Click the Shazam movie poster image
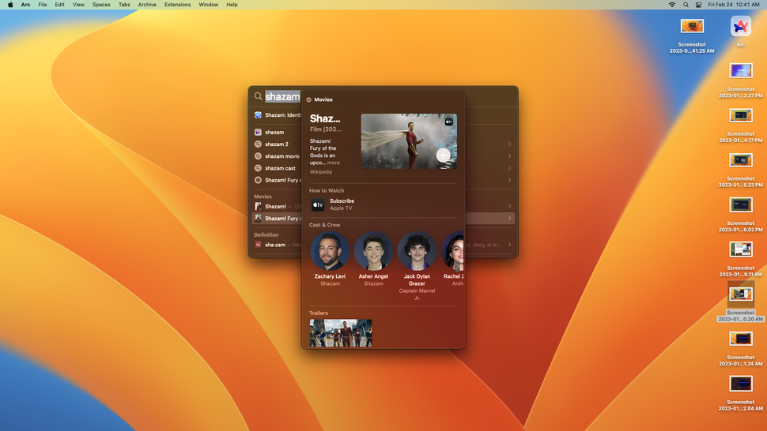The width and height of the screenshot is (767, 431). (x=409, y=141)
